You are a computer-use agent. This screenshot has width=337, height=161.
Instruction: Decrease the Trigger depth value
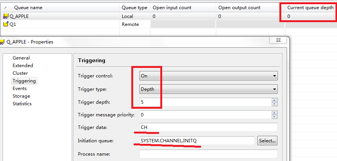click(x=274, y=104)
